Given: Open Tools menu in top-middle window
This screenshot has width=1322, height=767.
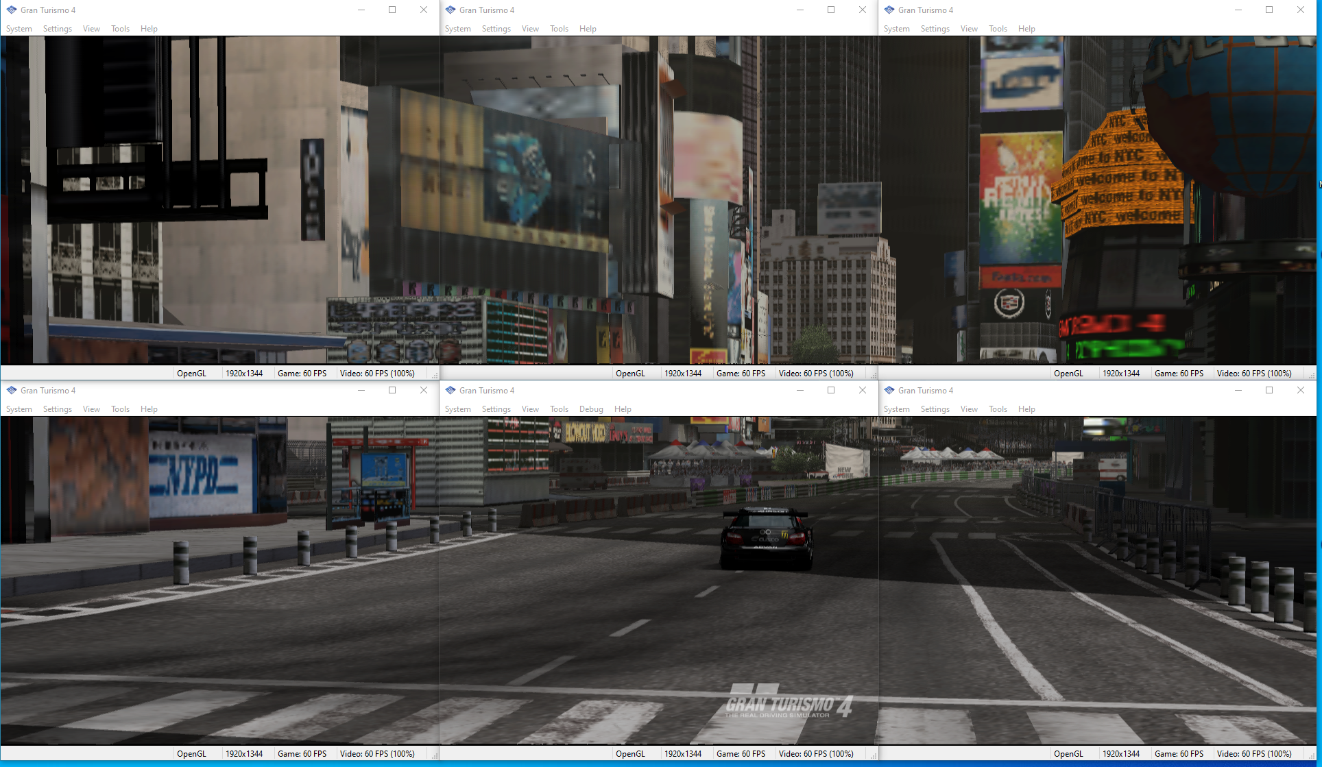Looking at the screenshot, I should [x=560, y=29].
